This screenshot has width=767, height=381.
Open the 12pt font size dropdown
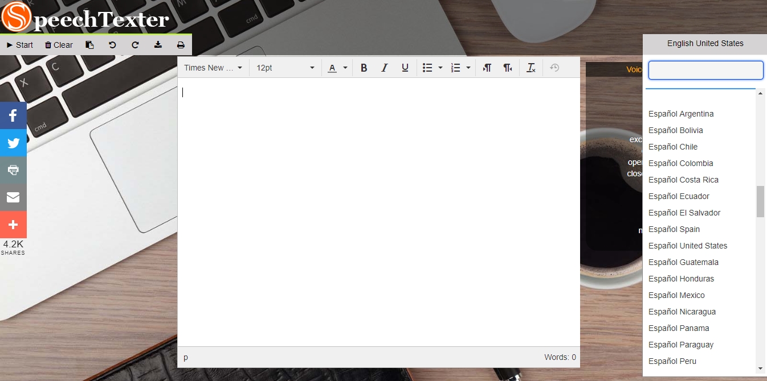[285, 68]
